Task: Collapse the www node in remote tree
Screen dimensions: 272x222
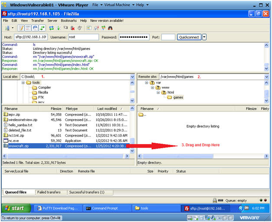Action: coord(152,87)
